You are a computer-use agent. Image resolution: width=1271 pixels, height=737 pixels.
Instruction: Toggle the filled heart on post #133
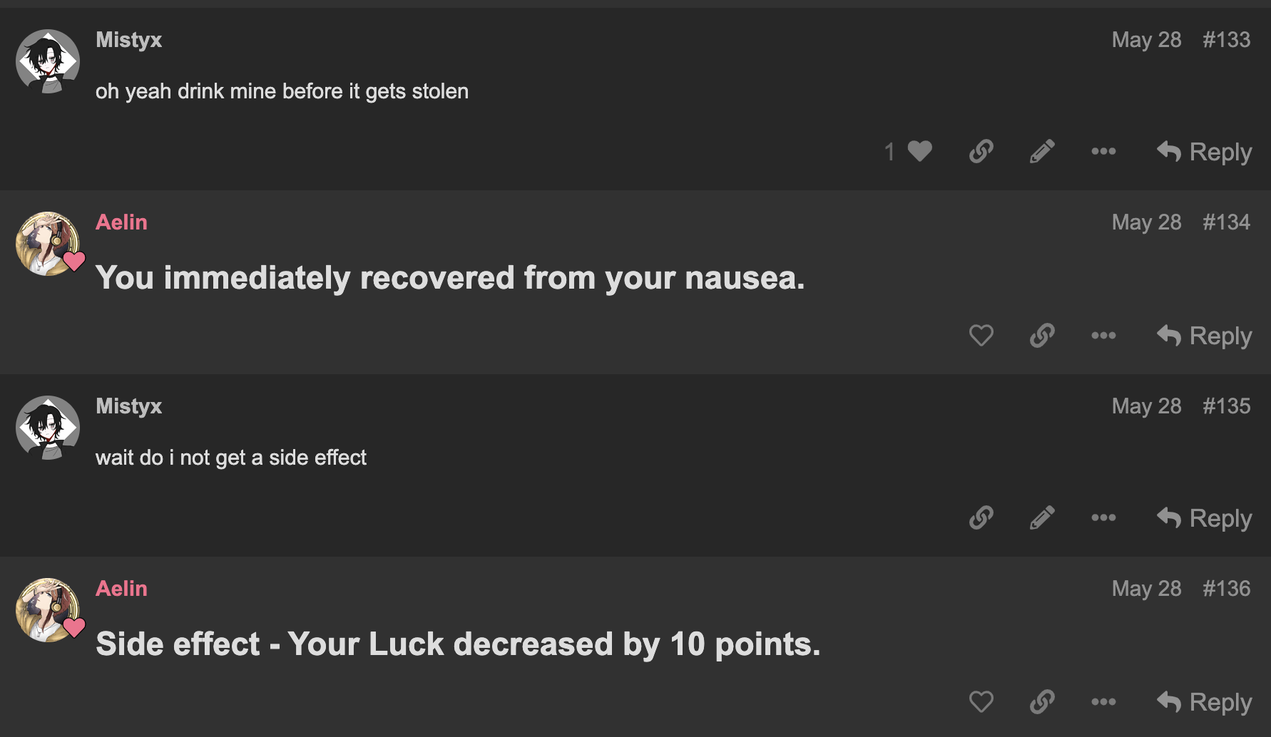tap(919, 151)
